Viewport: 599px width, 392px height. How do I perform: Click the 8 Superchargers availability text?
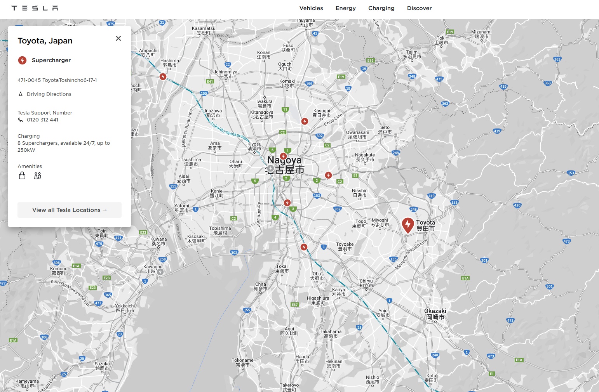pos(64,147)
